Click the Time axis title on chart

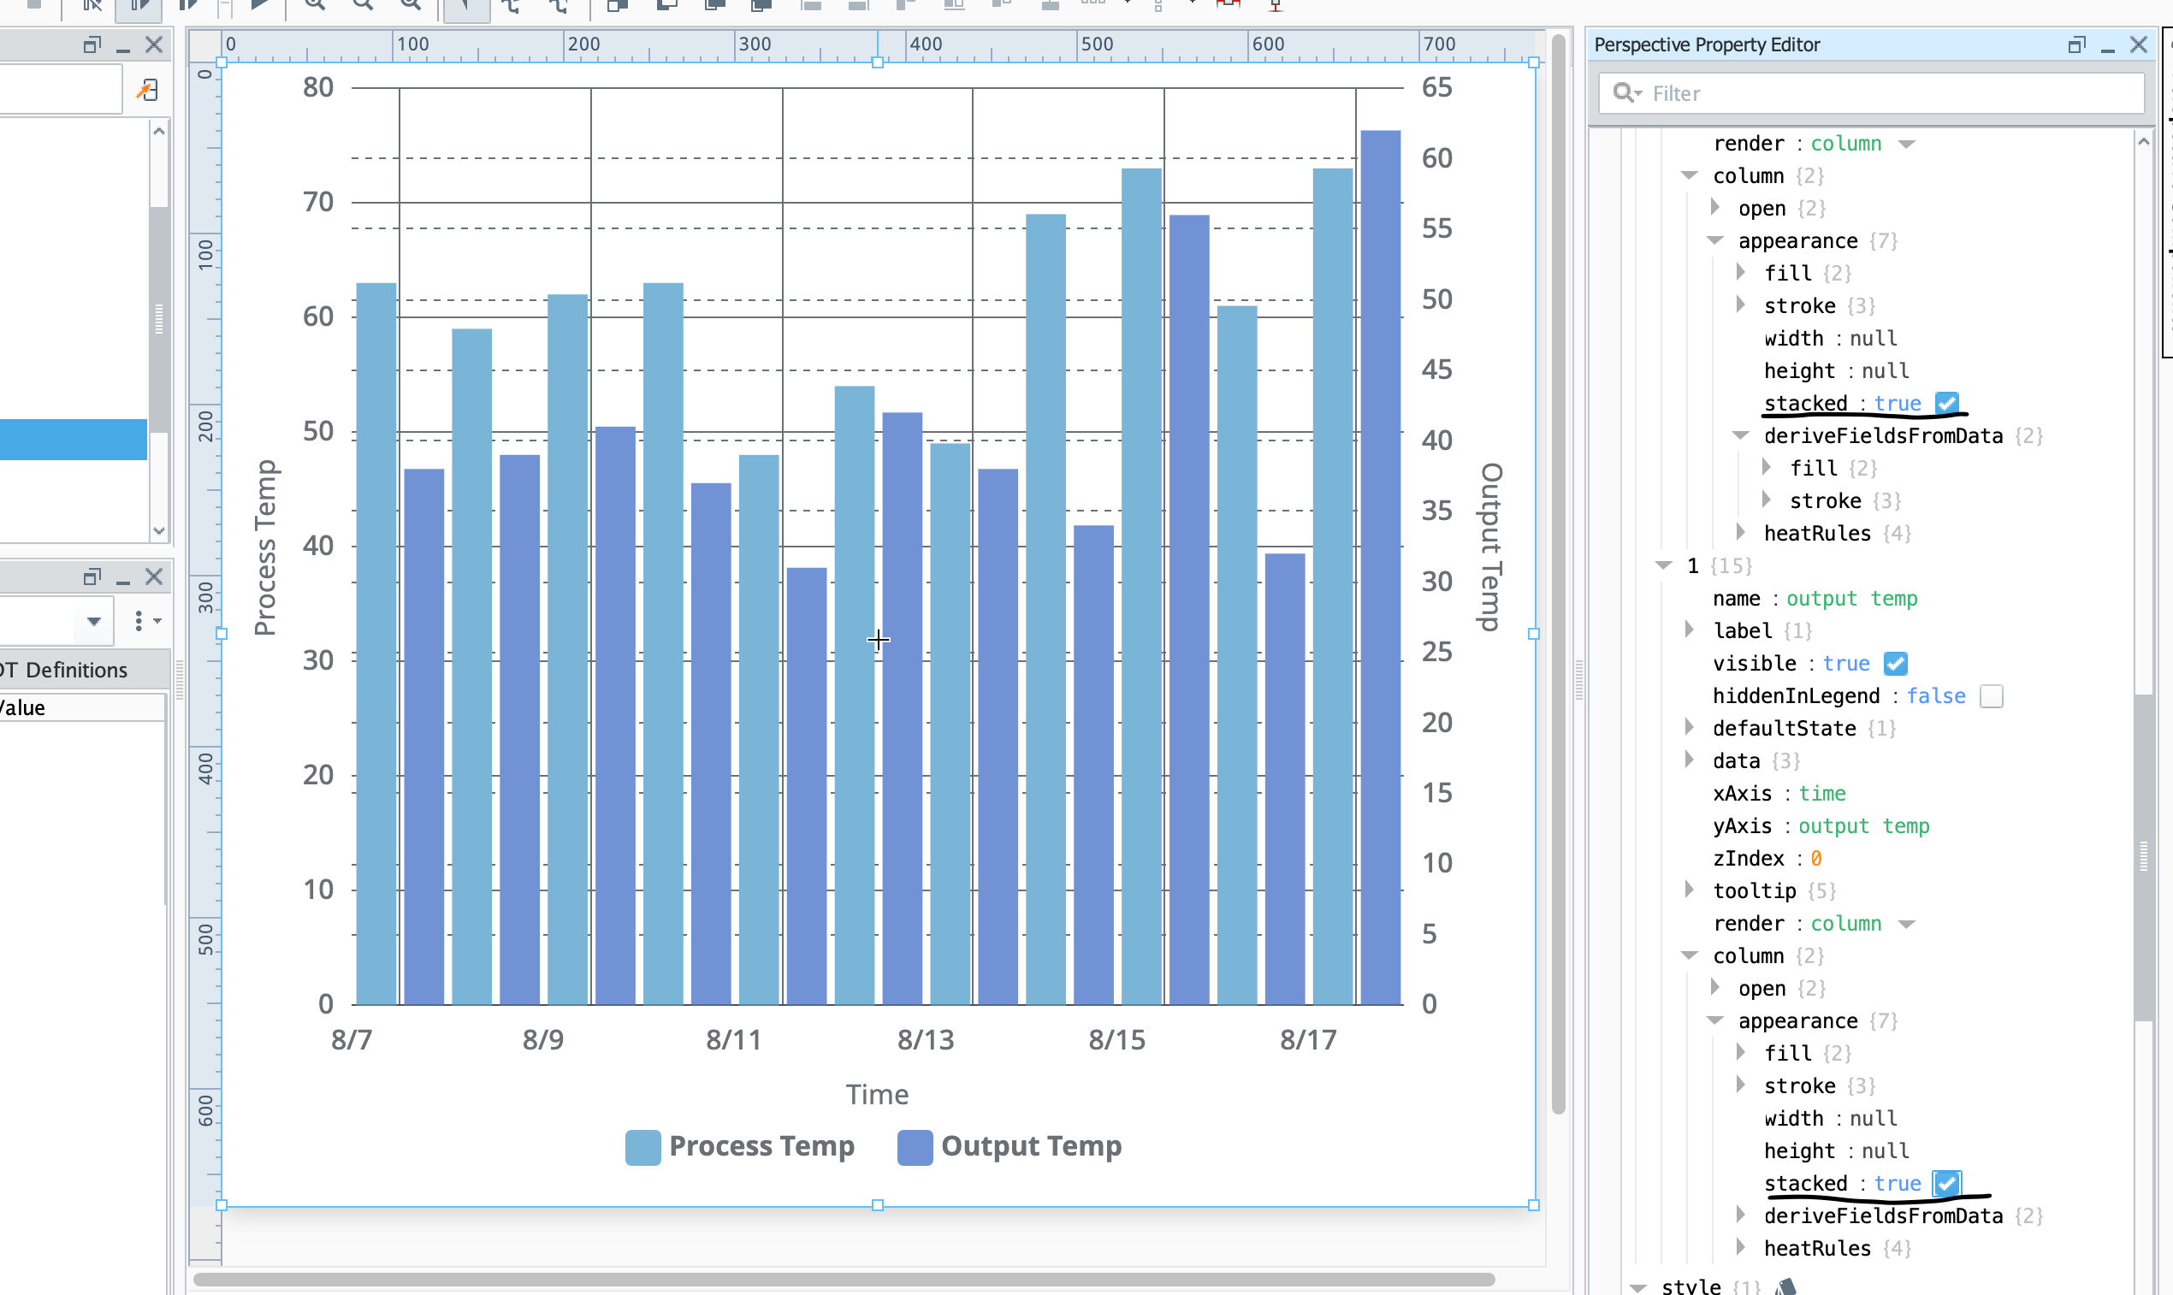coord(877,1094)
